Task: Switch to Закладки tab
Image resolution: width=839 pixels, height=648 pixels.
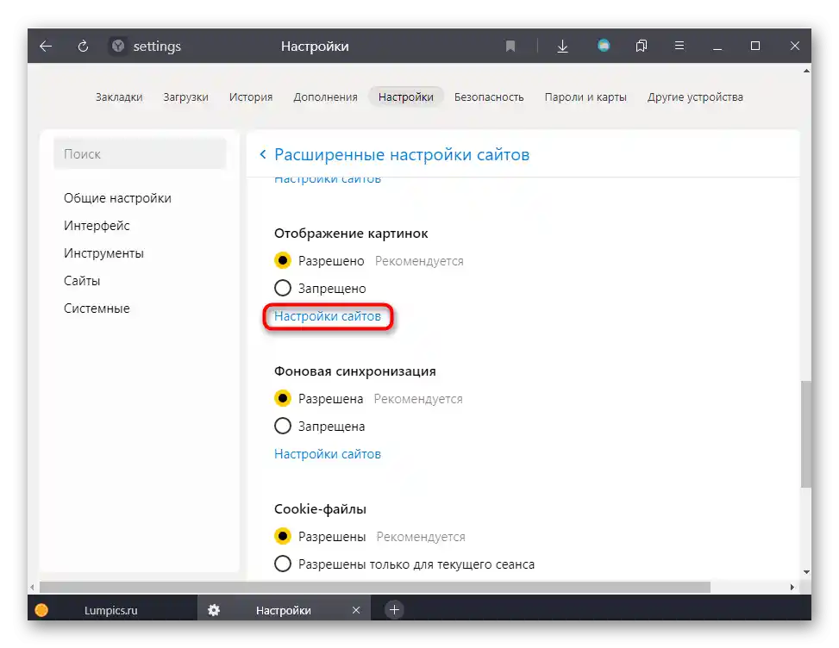Action: 119,97
